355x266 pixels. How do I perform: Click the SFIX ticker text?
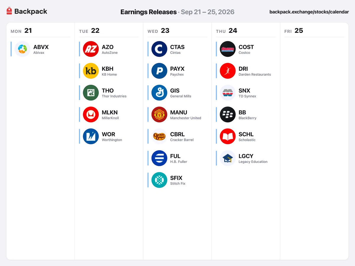[176, 178]
